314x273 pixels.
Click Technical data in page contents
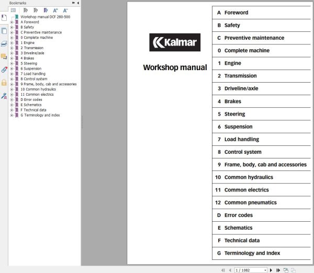point(242,241)
